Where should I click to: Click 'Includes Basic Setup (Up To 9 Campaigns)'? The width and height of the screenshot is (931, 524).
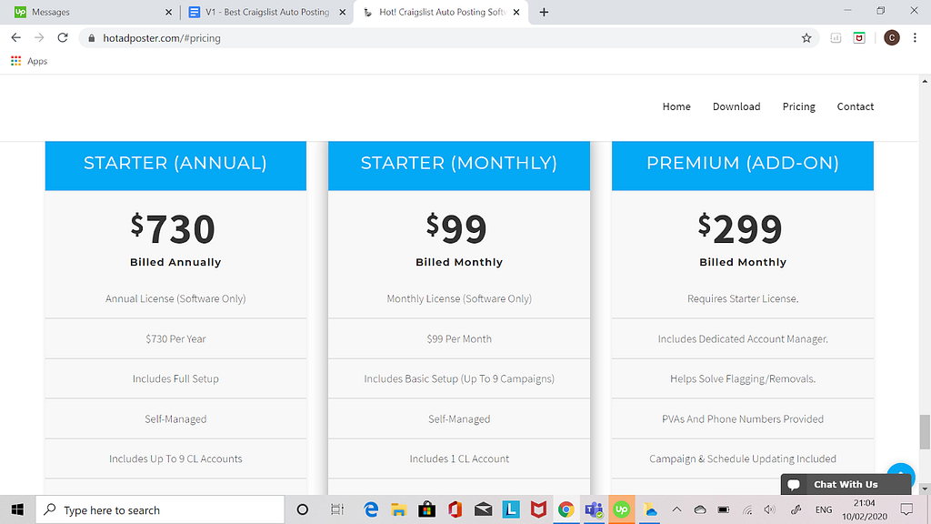(459, 378)
